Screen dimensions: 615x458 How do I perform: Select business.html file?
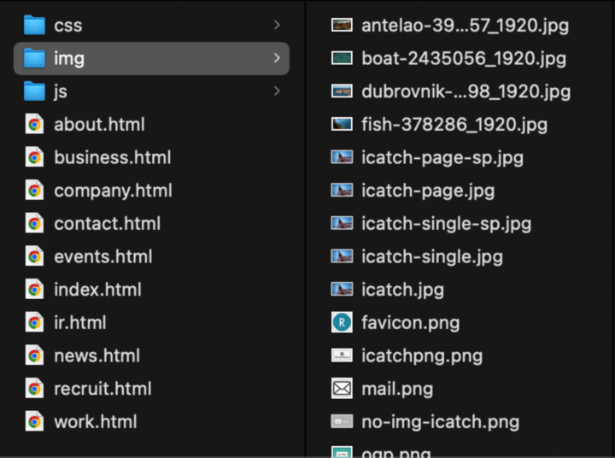[x=113, y=157]
